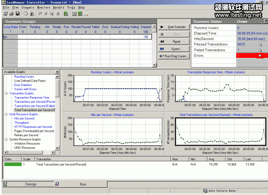The width and height of the screenshot is (268, 195).
Task: Click the Start Scenario button
Action: tap(174, 27)
